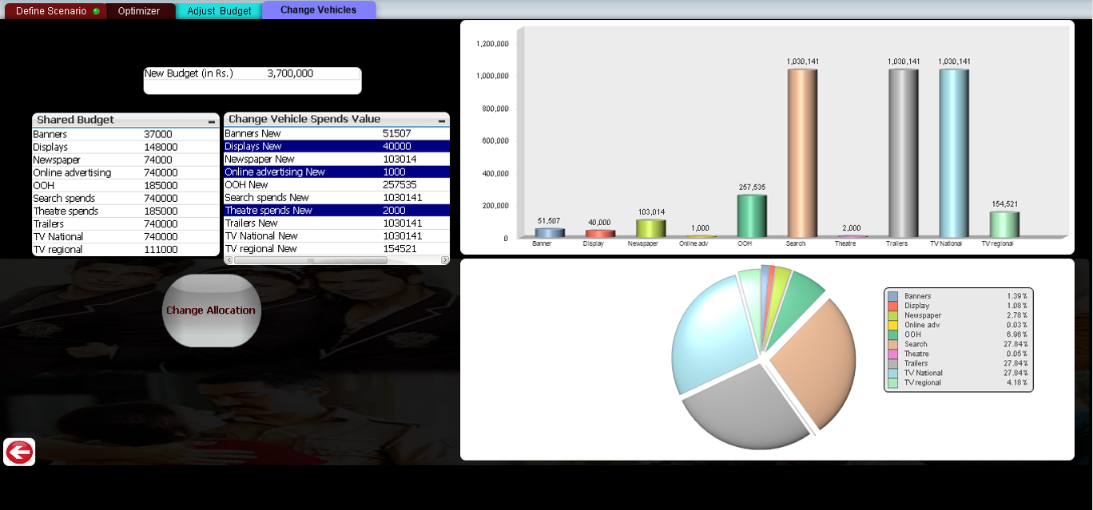Select the Displays New row

pos(336,147)
